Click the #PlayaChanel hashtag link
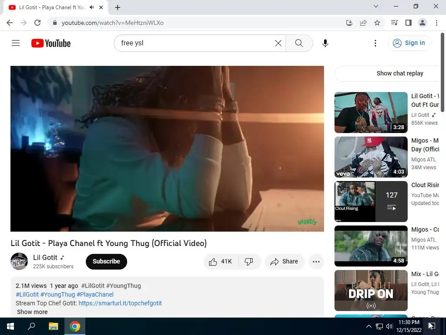 click(95, 294)
